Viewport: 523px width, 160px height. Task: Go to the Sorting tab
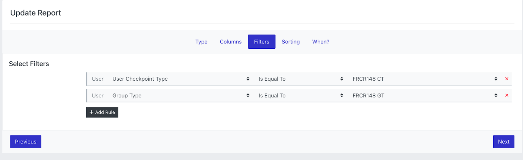pyautogui.click(x=291, y=42)
